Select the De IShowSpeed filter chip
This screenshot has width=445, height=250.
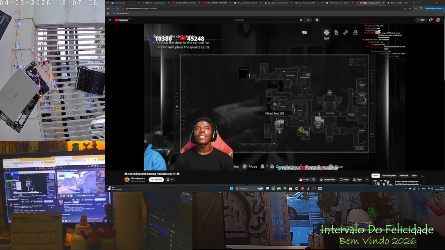point(389,176)
